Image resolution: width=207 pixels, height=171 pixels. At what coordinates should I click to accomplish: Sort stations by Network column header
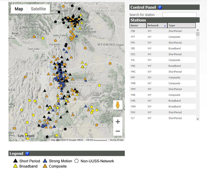click(x=157, y=25)
